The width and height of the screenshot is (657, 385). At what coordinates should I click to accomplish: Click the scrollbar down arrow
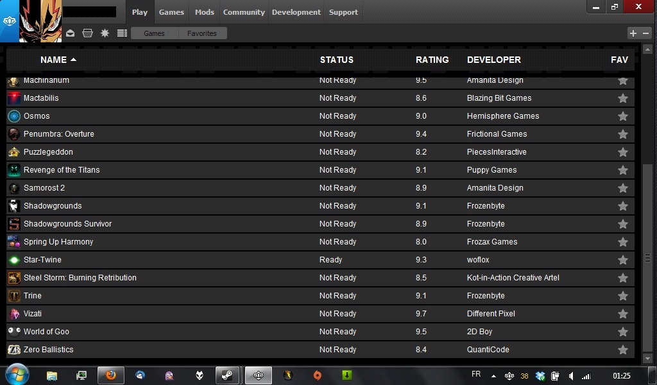647,359
